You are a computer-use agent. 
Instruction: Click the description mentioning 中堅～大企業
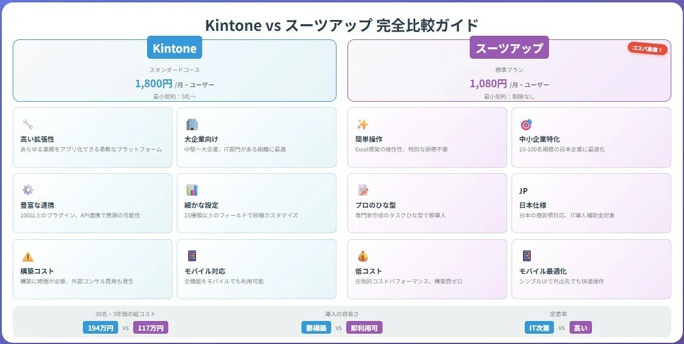pyautogui.click(x=235, y=150)
